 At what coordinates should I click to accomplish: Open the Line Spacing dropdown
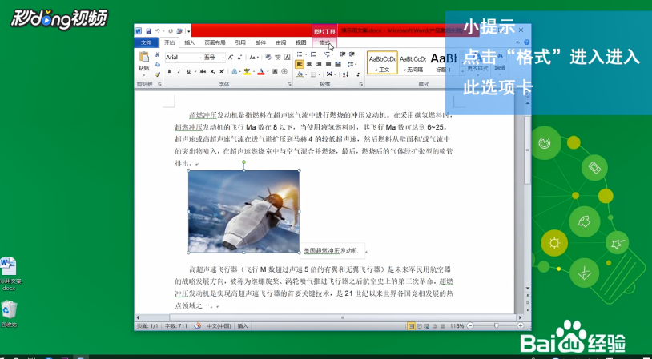[352, 64]
